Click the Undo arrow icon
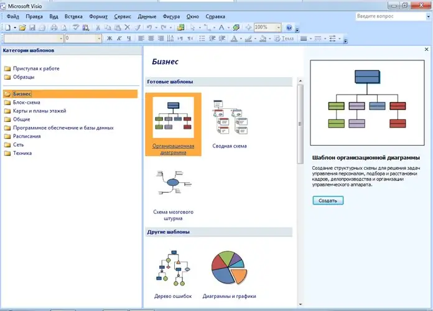Screen dimensions: 433x311 [149, 27]
